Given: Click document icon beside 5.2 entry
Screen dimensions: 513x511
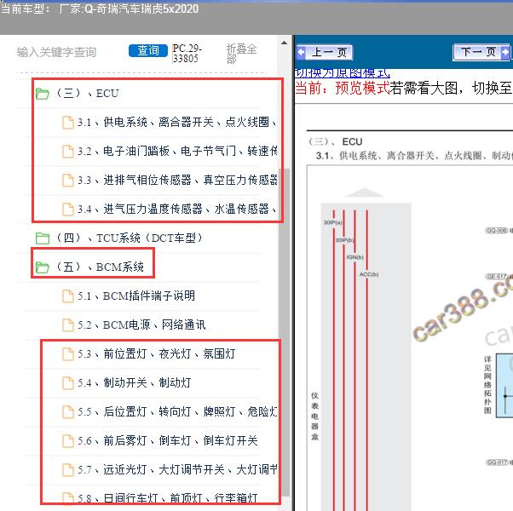Looking at the screenshot, I should pos(68,325).
